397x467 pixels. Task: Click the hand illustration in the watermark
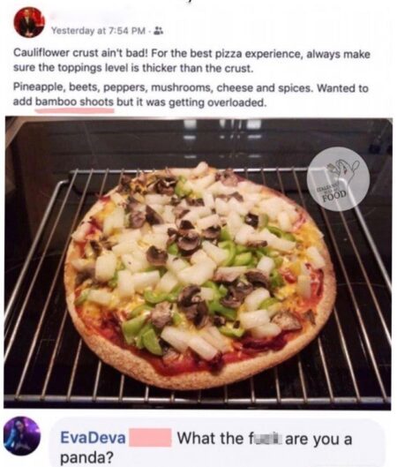[342, 171]
